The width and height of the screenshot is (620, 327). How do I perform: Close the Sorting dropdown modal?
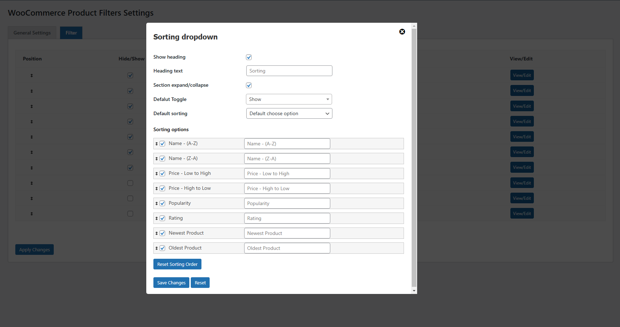pos(402,32)
